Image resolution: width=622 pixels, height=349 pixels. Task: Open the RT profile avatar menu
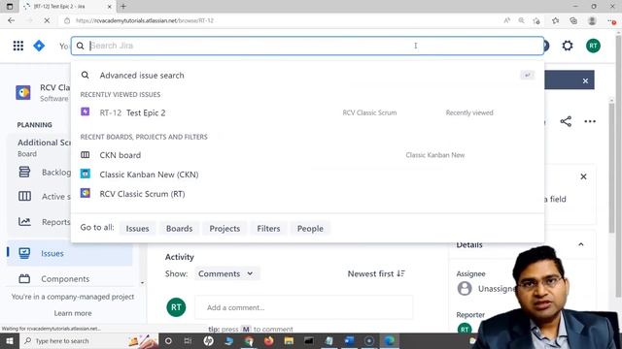pyautogui.click(x=593, y=46)
